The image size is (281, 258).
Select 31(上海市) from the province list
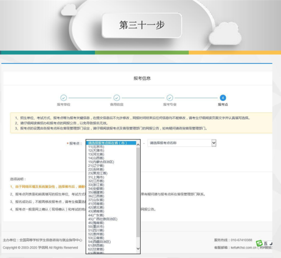click(x=96, y=177)
